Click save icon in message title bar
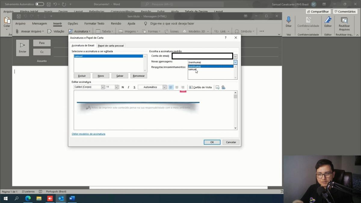The height and width of the screenshot is (203, 361). [x=19, y=16]
